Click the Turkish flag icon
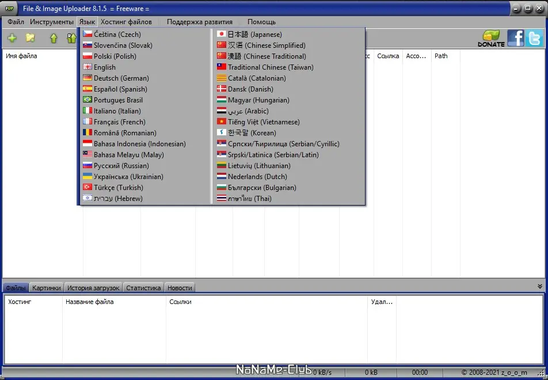The image size is (548, 380). (x=87, y=187)
